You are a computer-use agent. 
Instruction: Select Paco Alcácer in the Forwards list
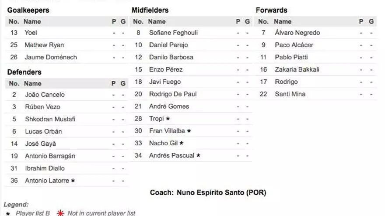pos(294,45)
